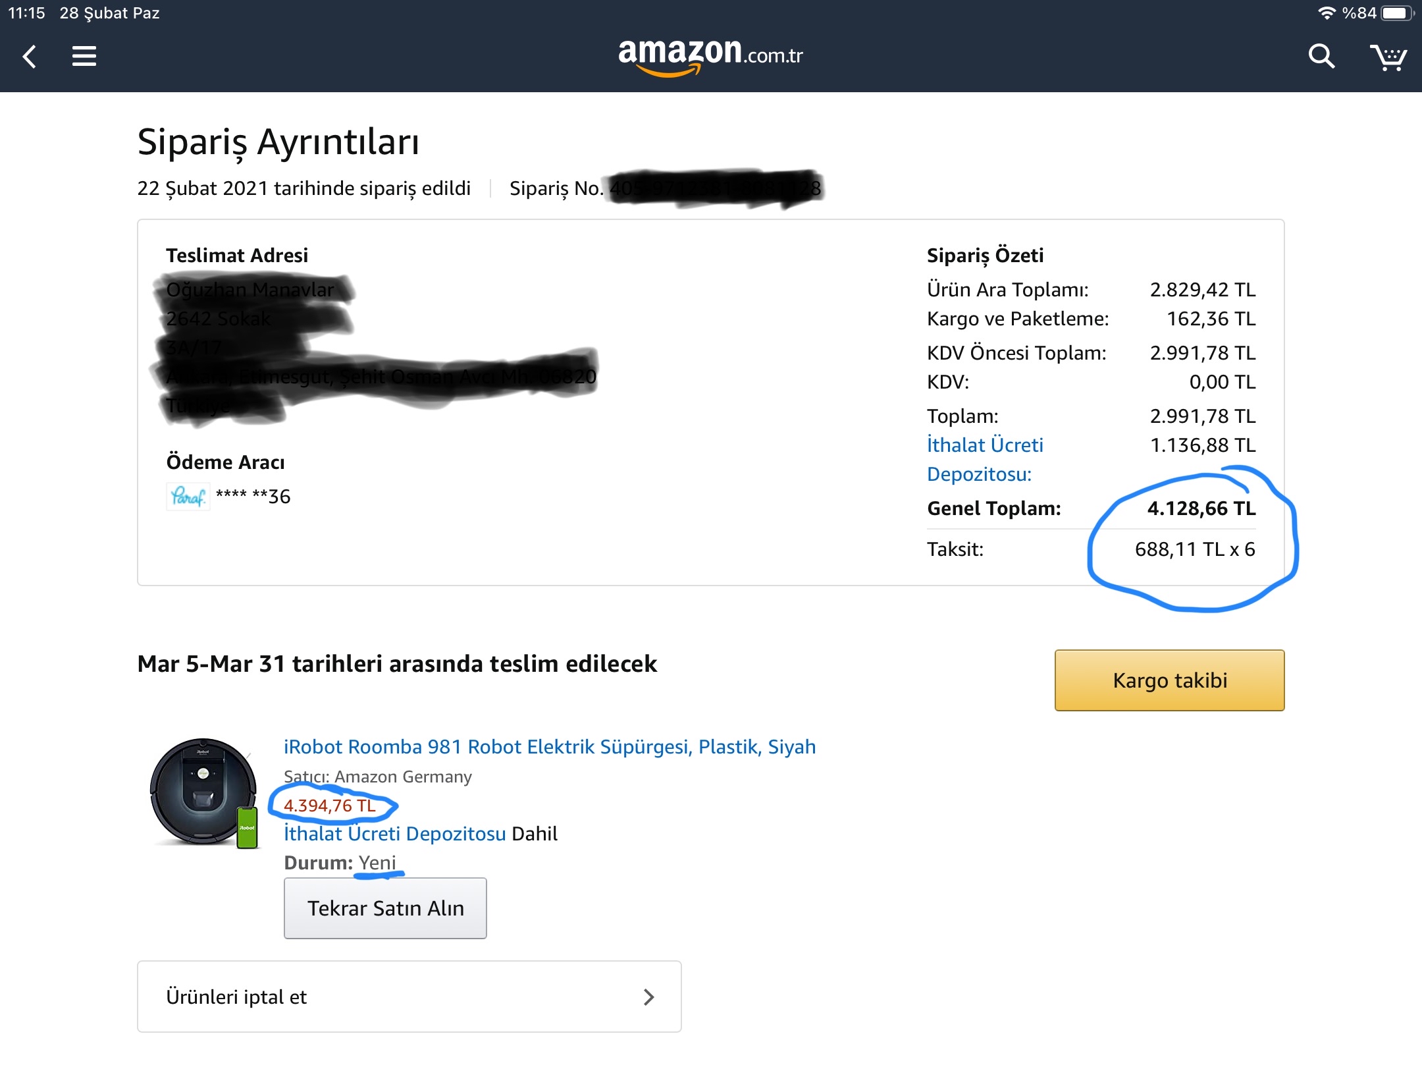
Task: Tap the status bar clock
Action: [x=26, y=13]
